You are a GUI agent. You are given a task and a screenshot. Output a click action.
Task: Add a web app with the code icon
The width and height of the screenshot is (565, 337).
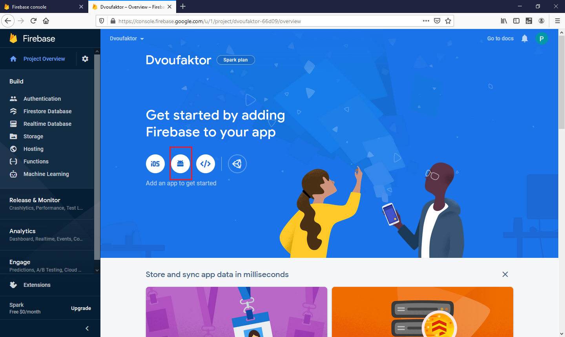click(x=206, y=164)
